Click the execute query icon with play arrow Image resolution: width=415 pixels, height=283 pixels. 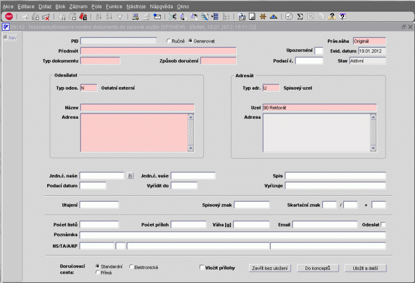(x=72, y=17)
